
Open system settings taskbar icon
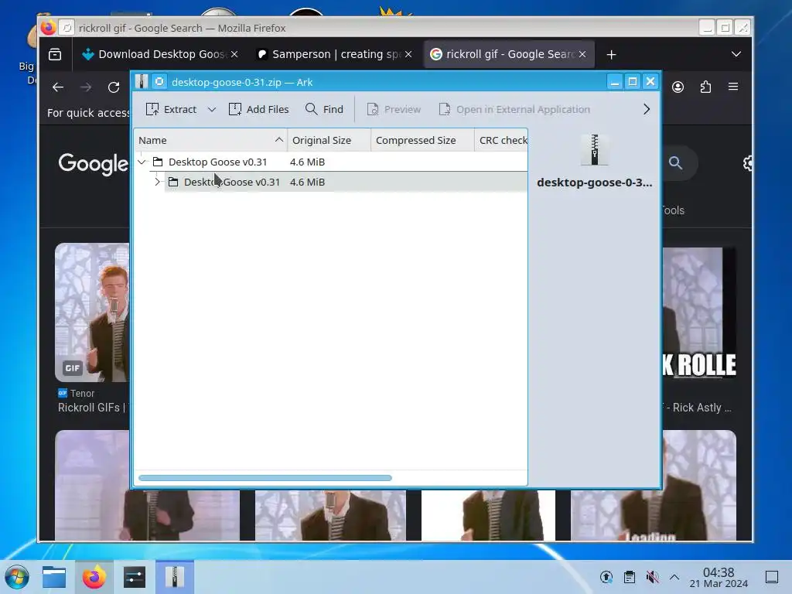tap(135, 577)
